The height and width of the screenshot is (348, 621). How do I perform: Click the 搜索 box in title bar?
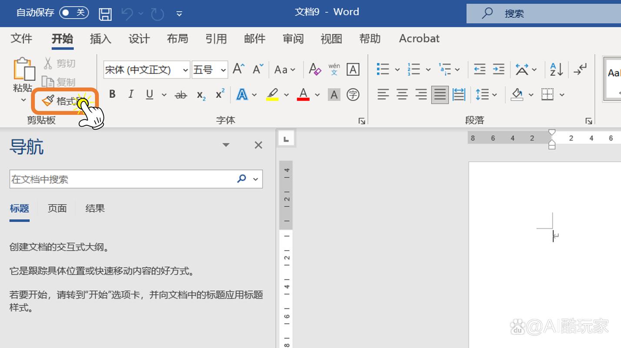click(544, 13)
